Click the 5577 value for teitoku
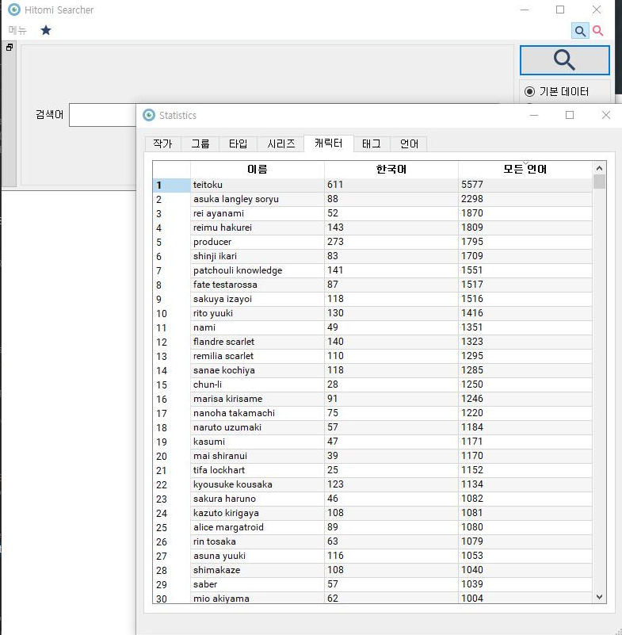This screenshot has height=635, width=622. coord(525,185)
